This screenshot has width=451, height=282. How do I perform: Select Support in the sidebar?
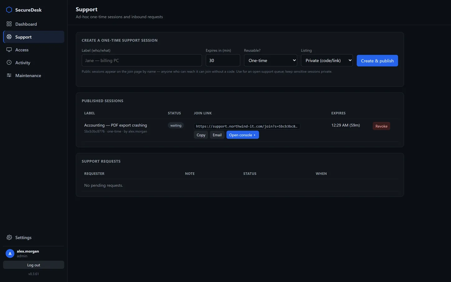coord(34,37)
